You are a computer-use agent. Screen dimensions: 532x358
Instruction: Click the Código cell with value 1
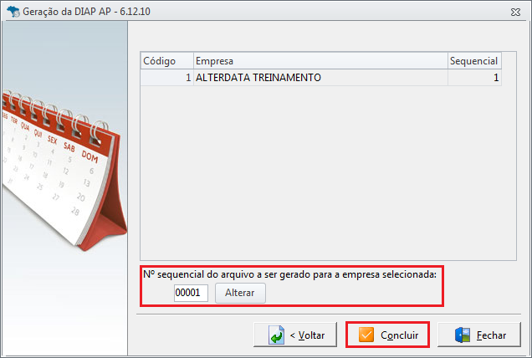(x=167, y=78)
